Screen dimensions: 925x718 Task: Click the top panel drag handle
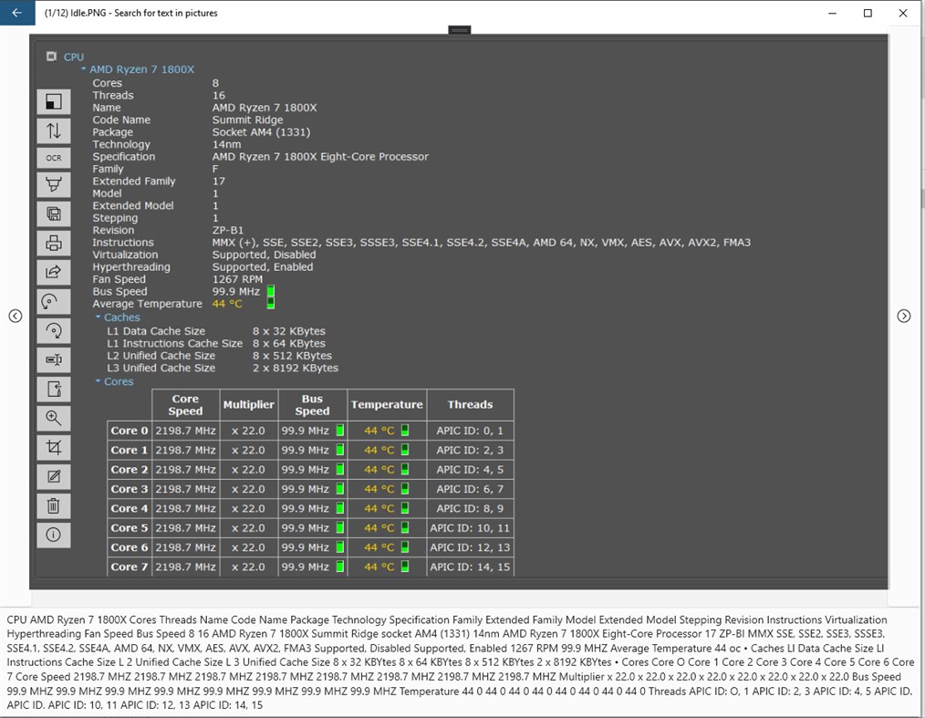click(x=460, y=29)
